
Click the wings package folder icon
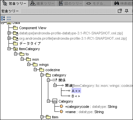tap(35, 65)
